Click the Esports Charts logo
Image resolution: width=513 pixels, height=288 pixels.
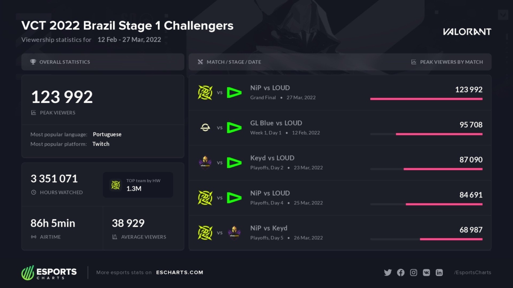click(49, 272)
